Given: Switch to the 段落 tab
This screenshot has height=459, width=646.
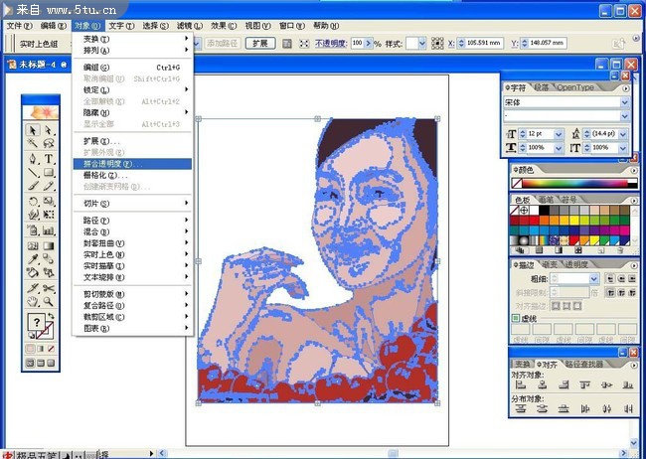Looking at the screenshot, I should pos(541,87).
